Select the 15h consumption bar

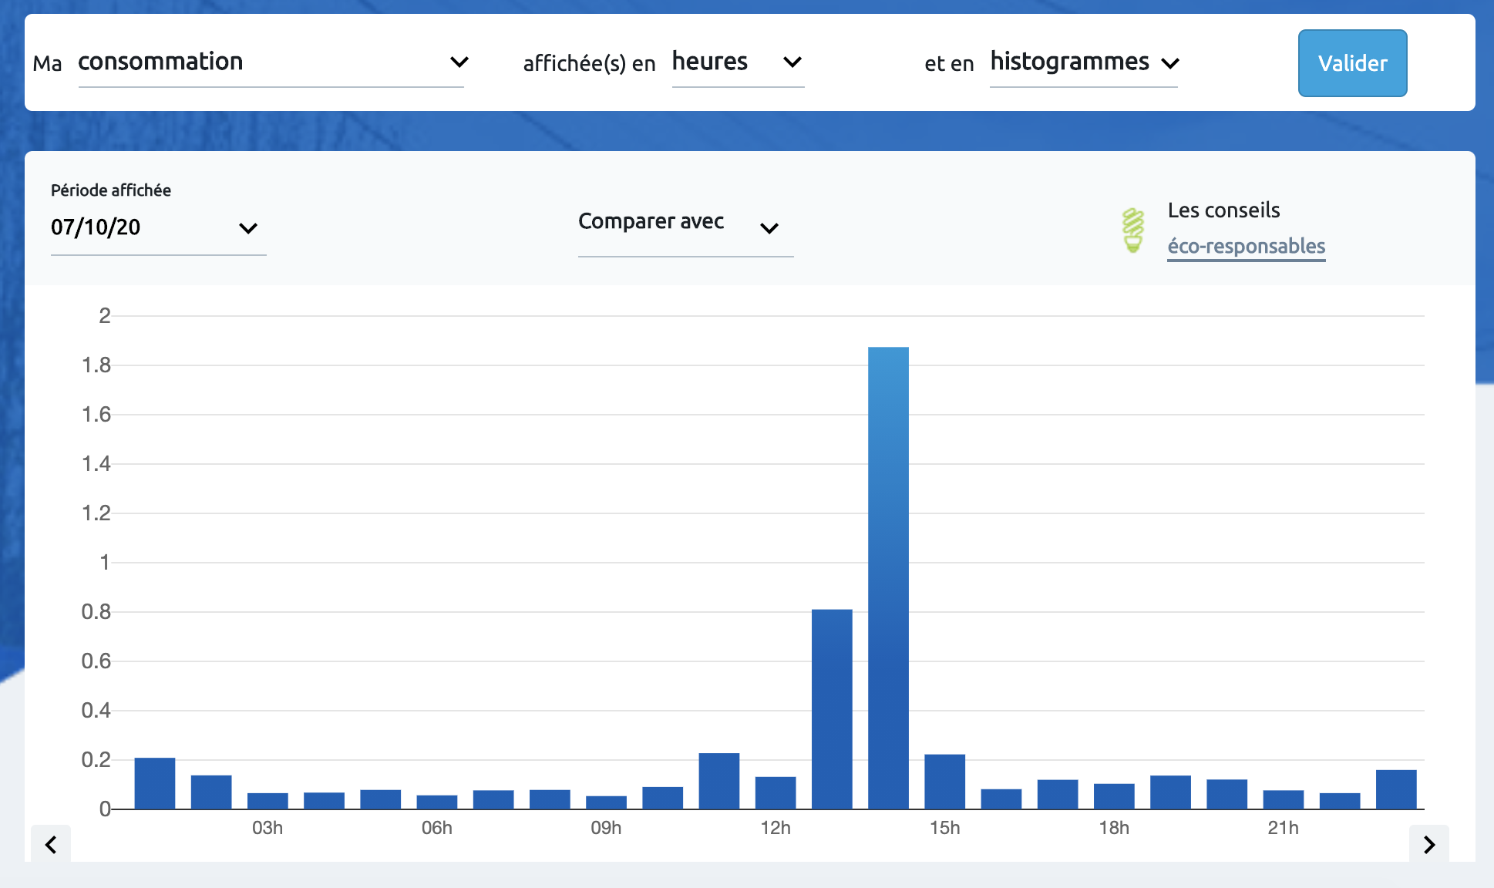(x=945, y=782)
